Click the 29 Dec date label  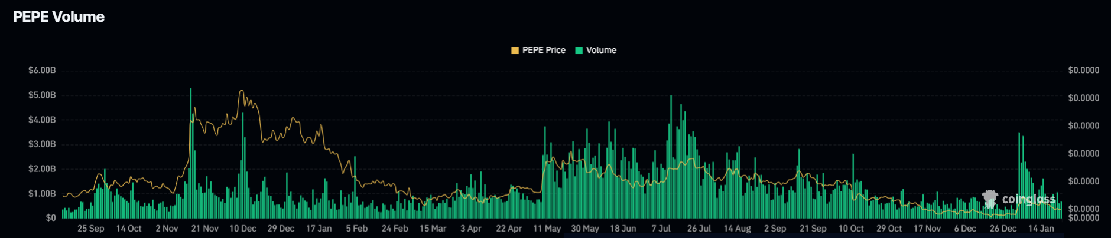click(x=281, y=229)
